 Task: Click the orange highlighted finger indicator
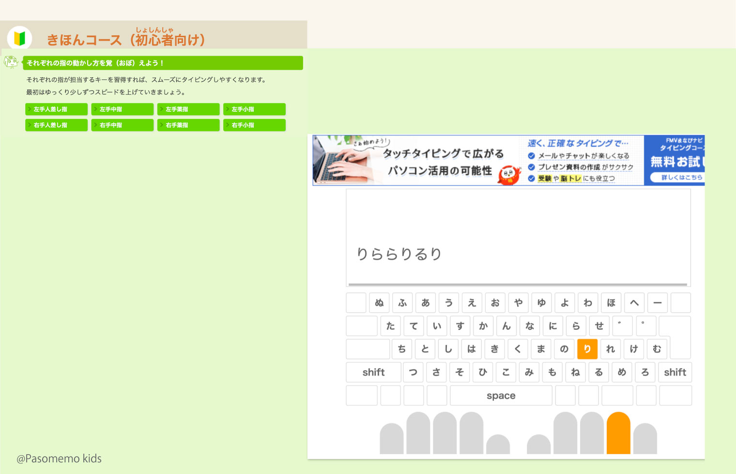point(618,433)
